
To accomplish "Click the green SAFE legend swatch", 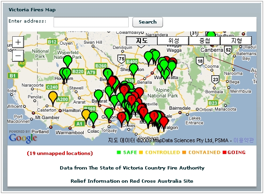I will (x=119, y=152).
